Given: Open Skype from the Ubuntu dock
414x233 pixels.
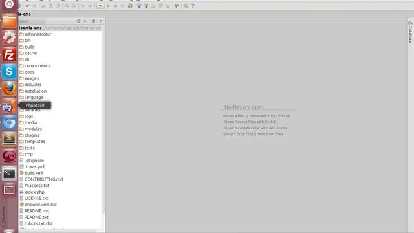Looking at the screenshot, I should coord(9,72).
